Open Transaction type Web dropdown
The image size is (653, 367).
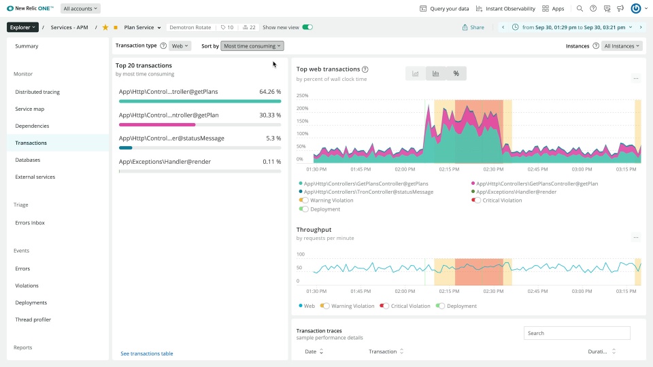point(180,46)
